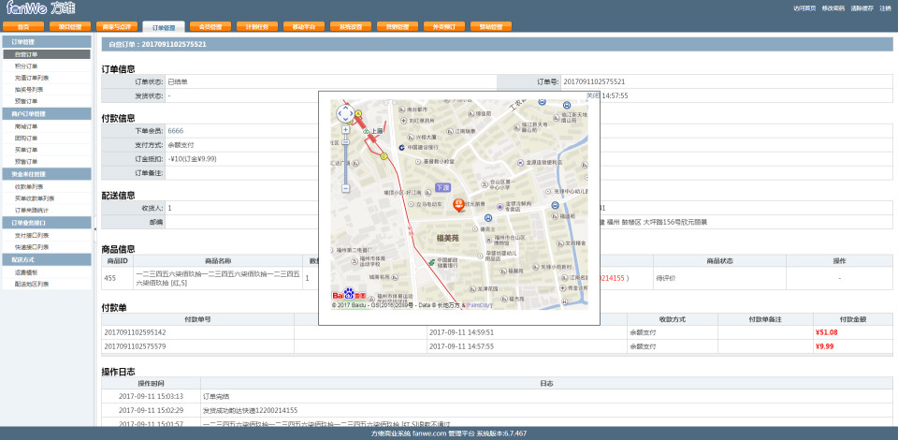Open 商城订单 in the sidebar
Screen dimensions: 898x440
tap(27, 125)
